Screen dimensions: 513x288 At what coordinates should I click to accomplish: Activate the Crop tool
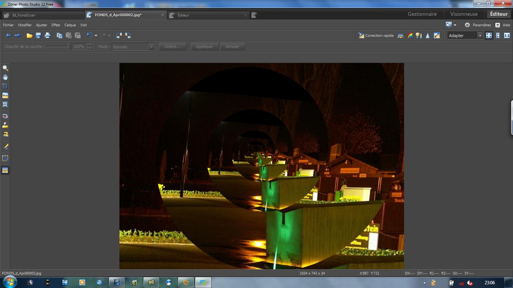tap(5, 86)
